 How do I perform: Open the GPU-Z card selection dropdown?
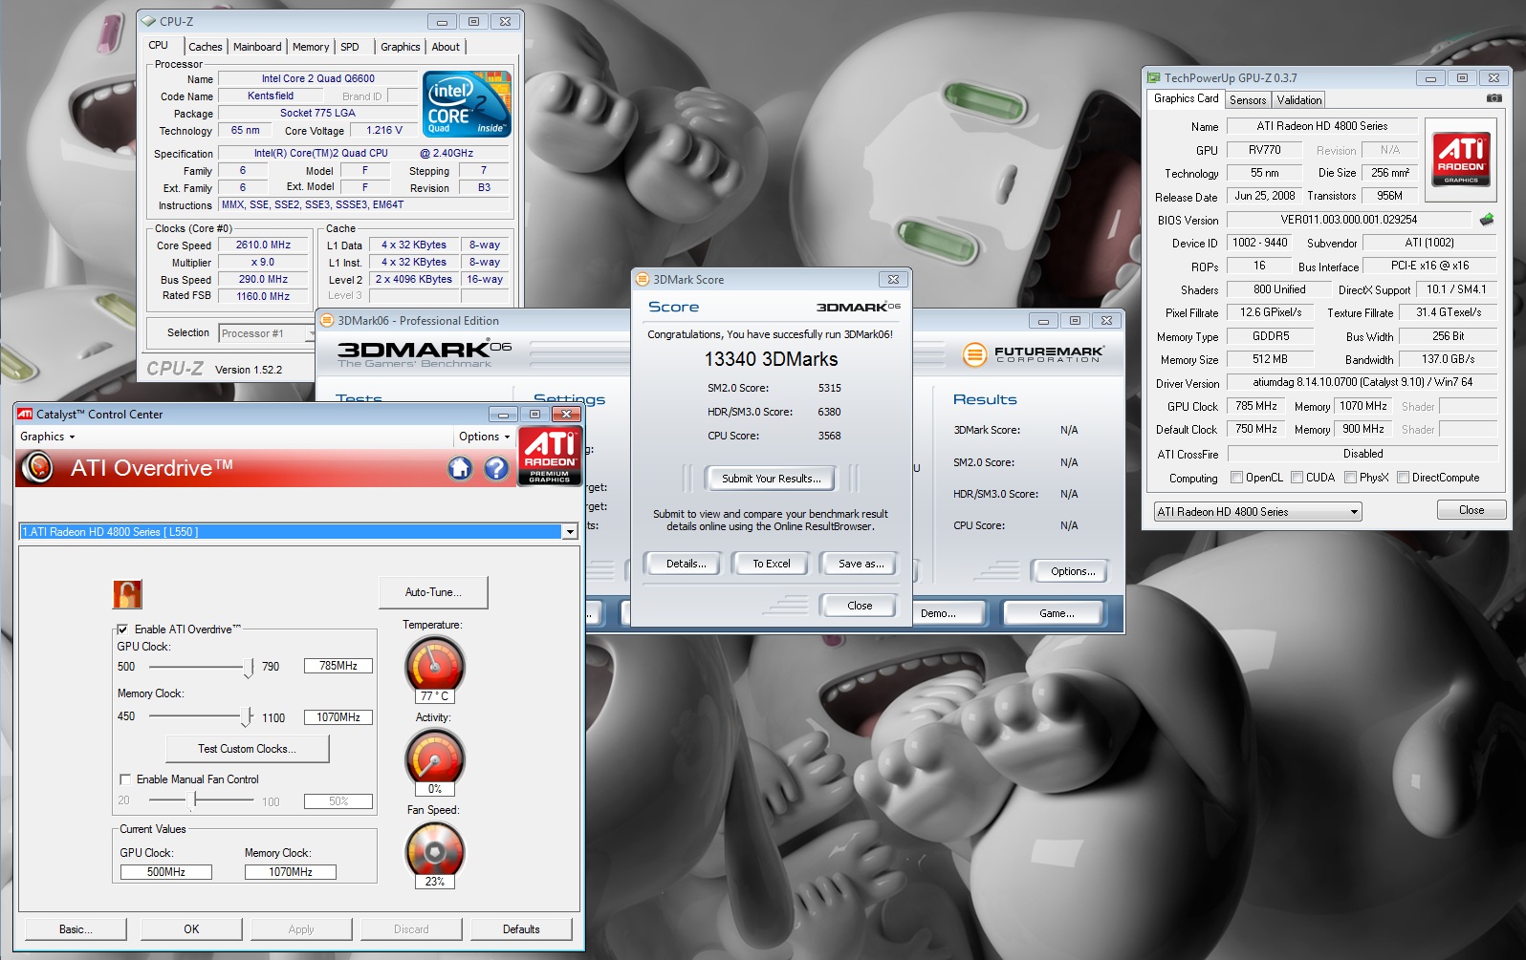(x=1354, y=512)
